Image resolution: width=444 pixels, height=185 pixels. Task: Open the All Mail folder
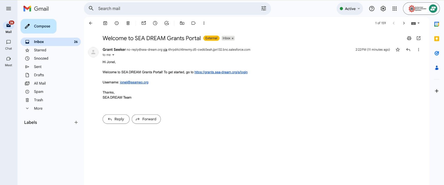[x=51, y=83]
